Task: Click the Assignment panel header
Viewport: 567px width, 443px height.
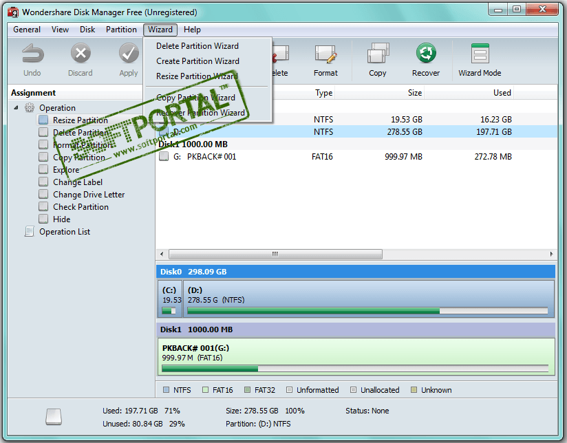Action: (33, 93)
